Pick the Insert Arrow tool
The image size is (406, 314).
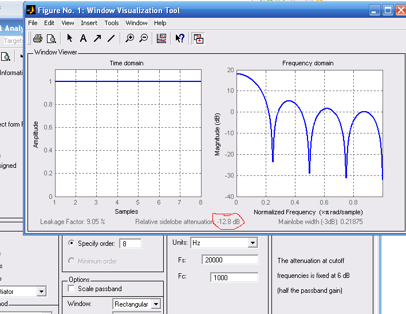(x=97, y=38)
